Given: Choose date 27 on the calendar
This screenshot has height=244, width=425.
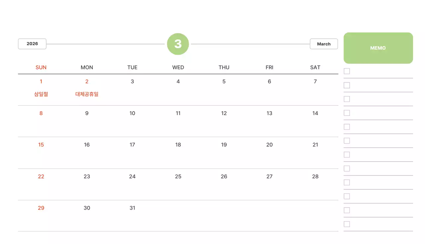Looking at the screenshot, I should tap(269, 176).
